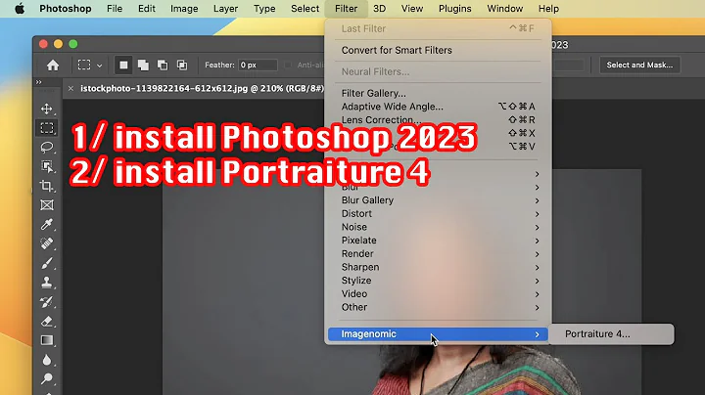Close the istockphoto document tab

pos(70,88)
